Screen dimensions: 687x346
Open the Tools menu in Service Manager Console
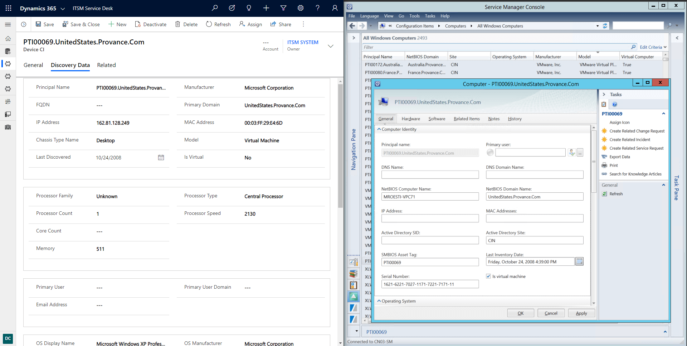(x=414, y=16)
